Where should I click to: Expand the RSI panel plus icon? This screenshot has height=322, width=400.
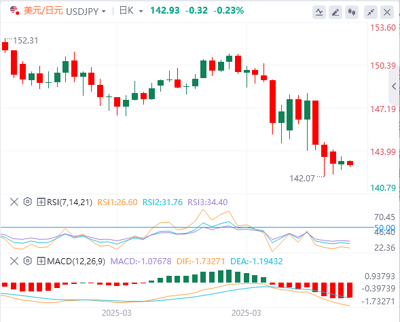(x=41, y=202)
